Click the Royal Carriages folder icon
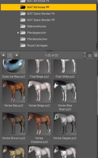The width and height of the screenshot is (98, 158). pos(23,45)
